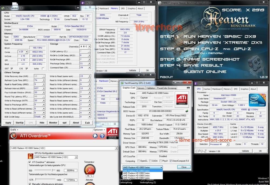270x185 pixels.
Task: Click the 880MHz GPU clock input field
Action: click(x=70, y=170)
